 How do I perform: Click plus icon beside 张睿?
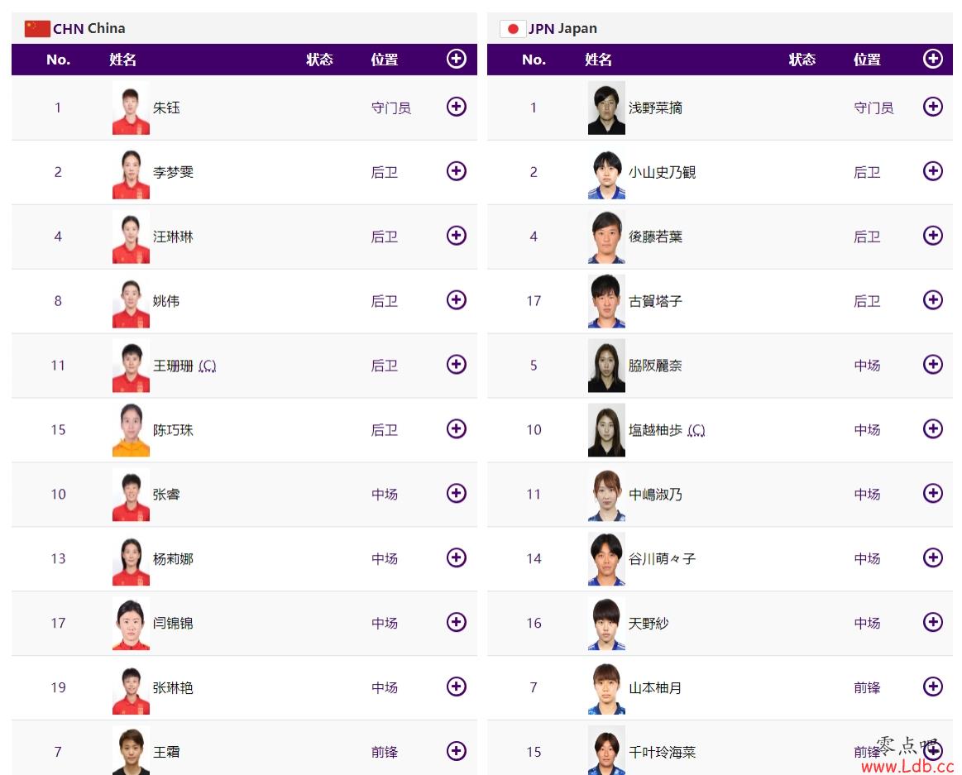pyautogui.click(x=457, y=494)
